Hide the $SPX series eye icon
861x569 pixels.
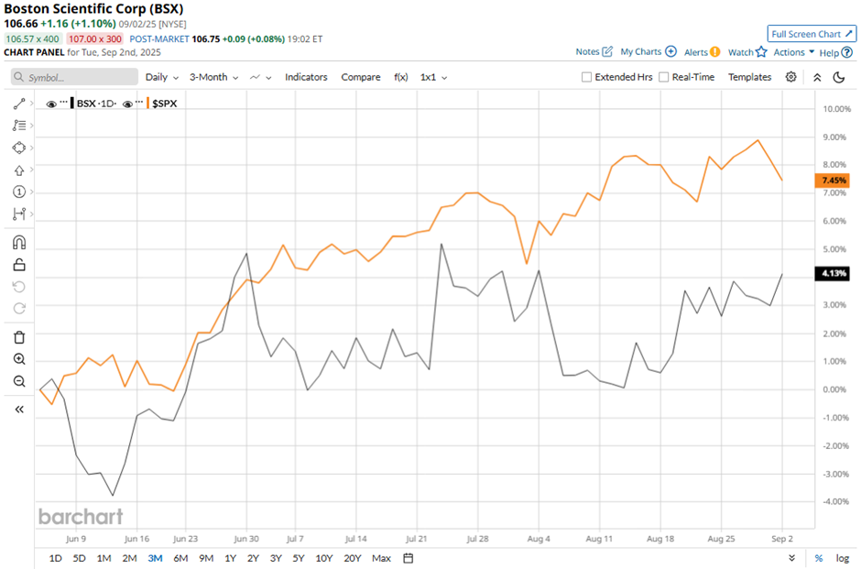tap(127, 104)
